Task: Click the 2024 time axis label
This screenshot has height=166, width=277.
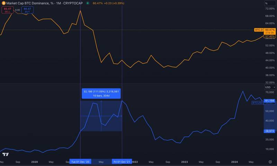Action: [234, 162]
